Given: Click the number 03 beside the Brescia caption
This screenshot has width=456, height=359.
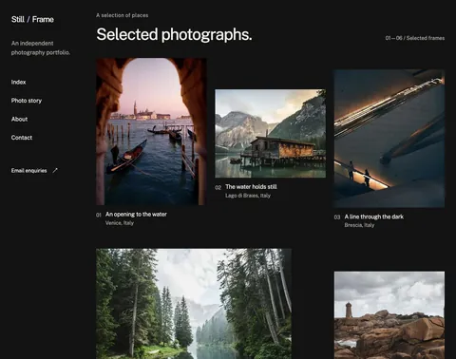Looking at the screenshot, I should (337, 217).
